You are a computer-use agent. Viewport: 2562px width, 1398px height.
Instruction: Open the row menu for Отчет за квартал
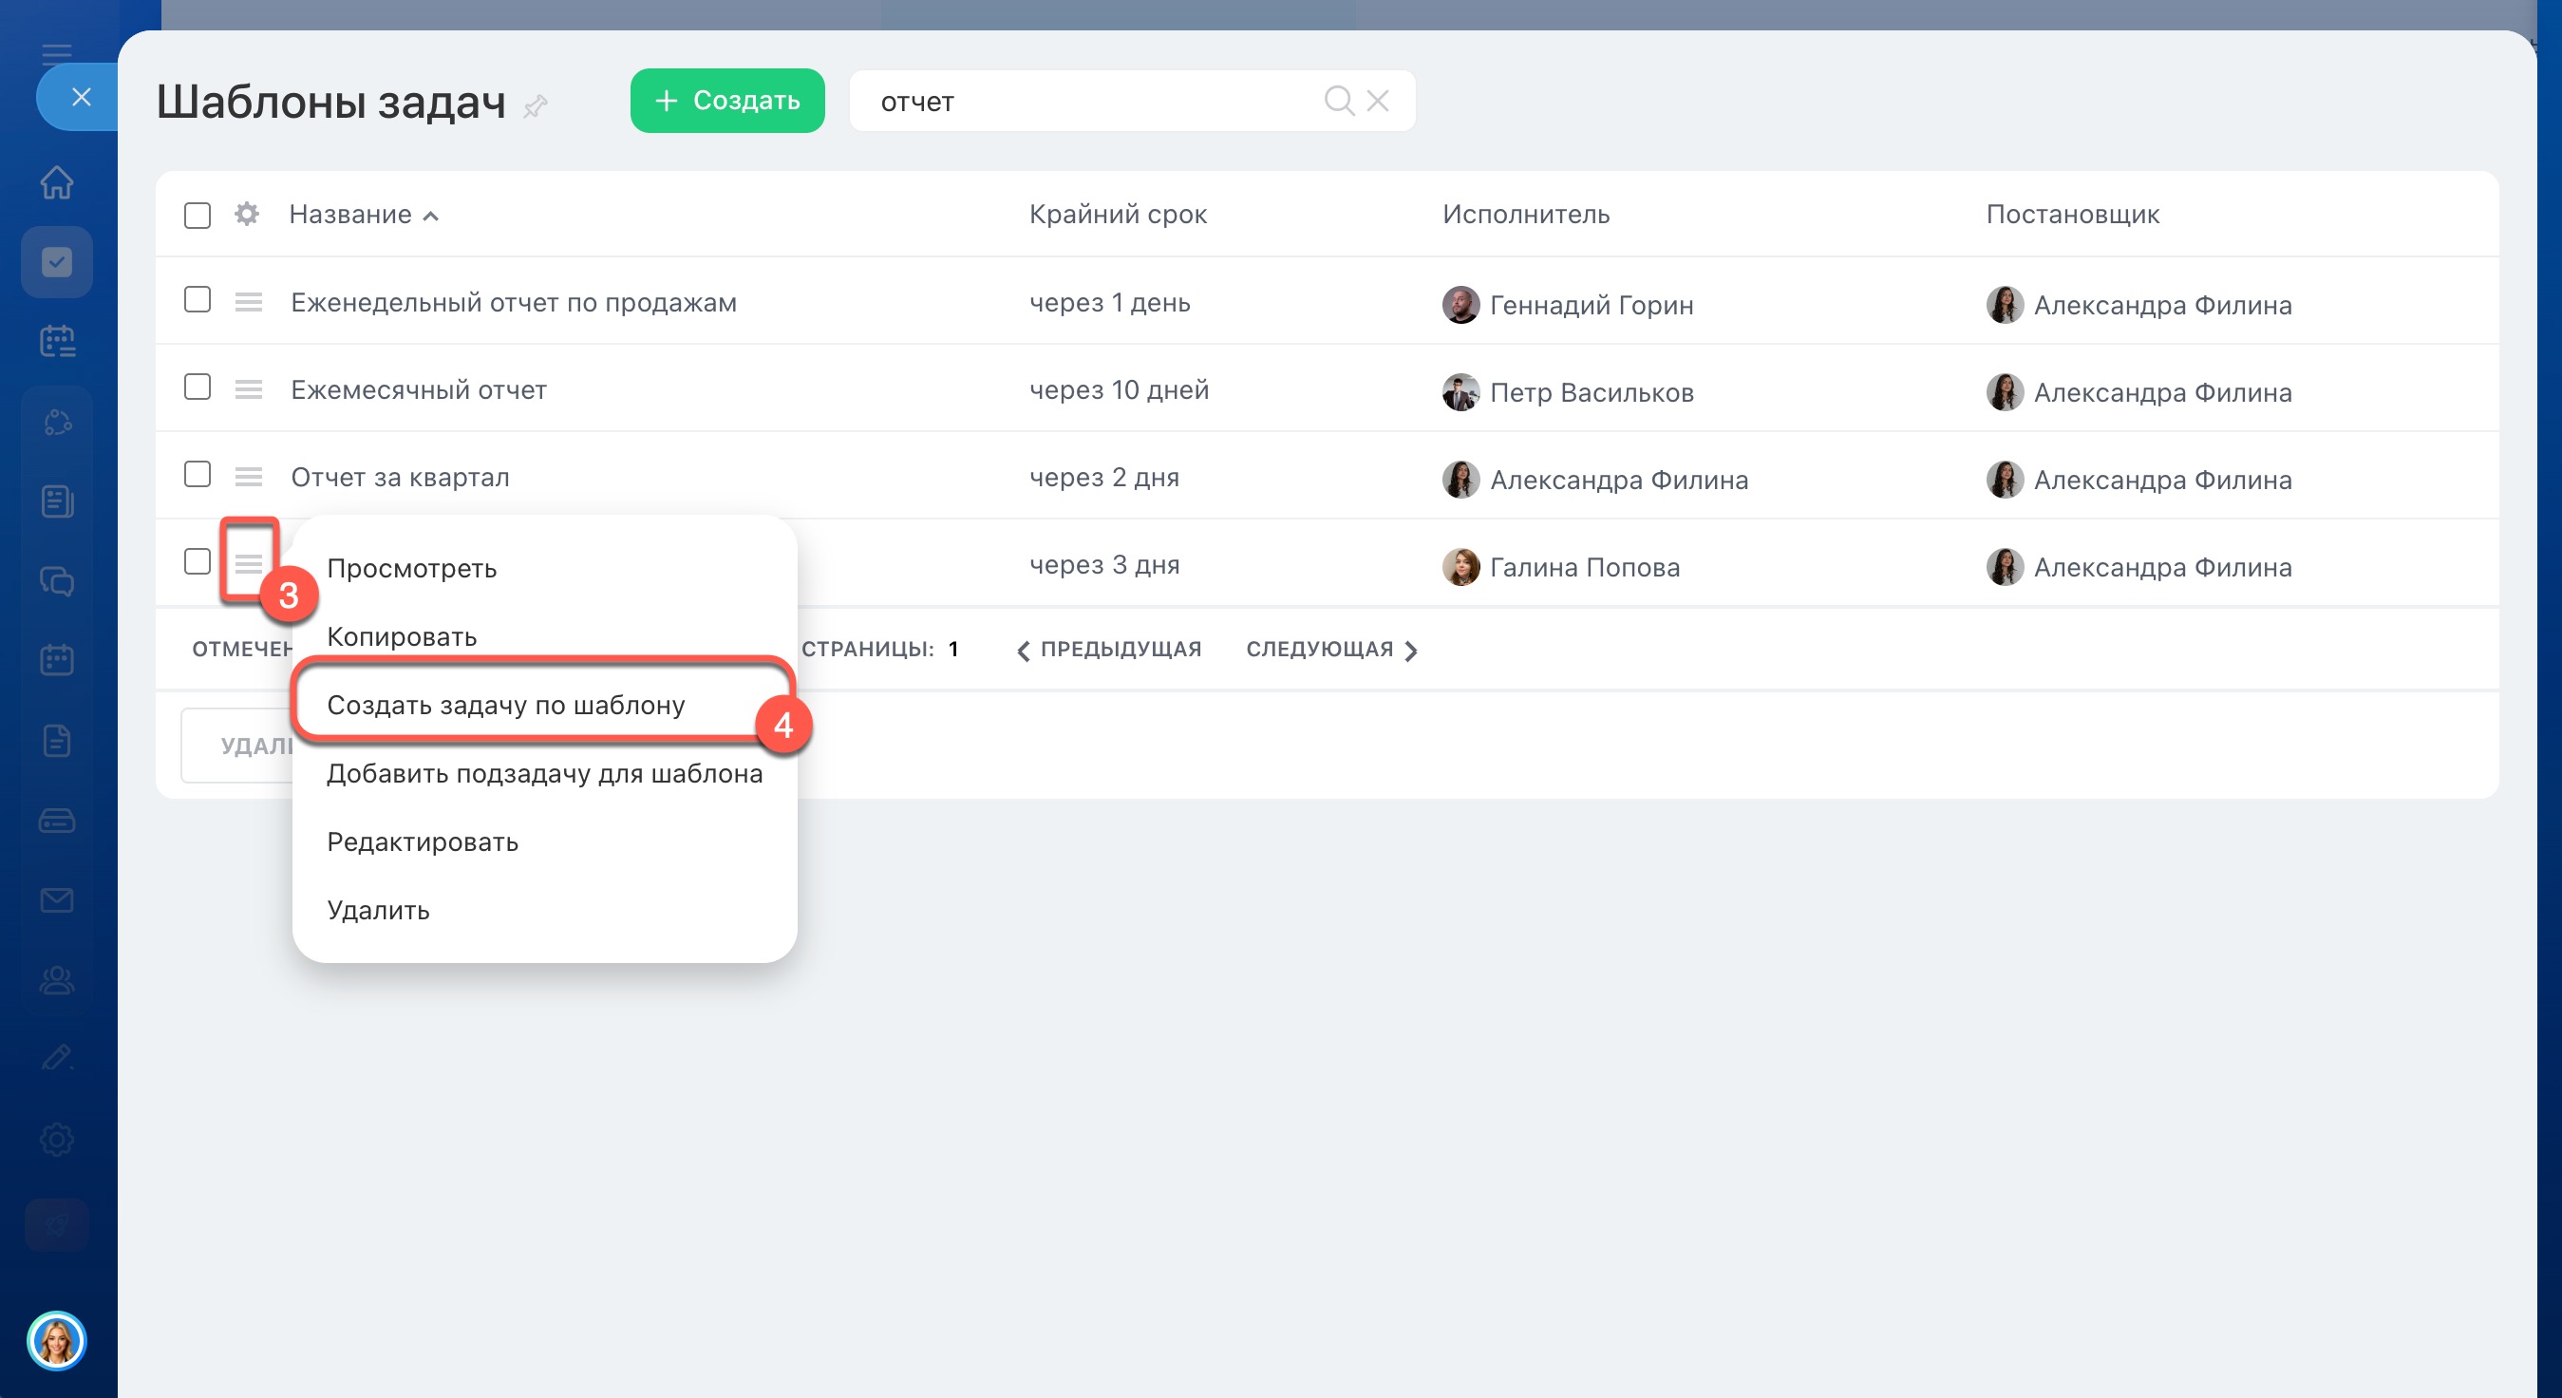pyautogui.click(x=249, y=477)
